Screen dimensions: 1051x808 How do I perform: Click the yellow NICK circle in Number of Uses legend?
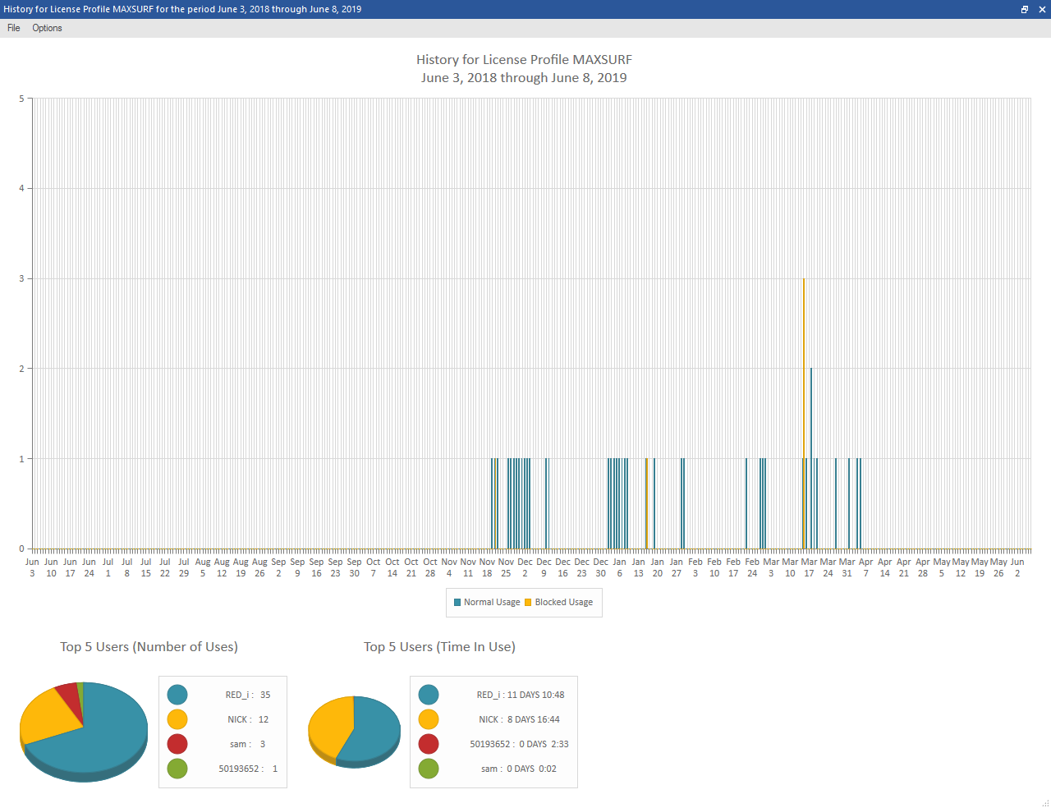click(177, 719)
